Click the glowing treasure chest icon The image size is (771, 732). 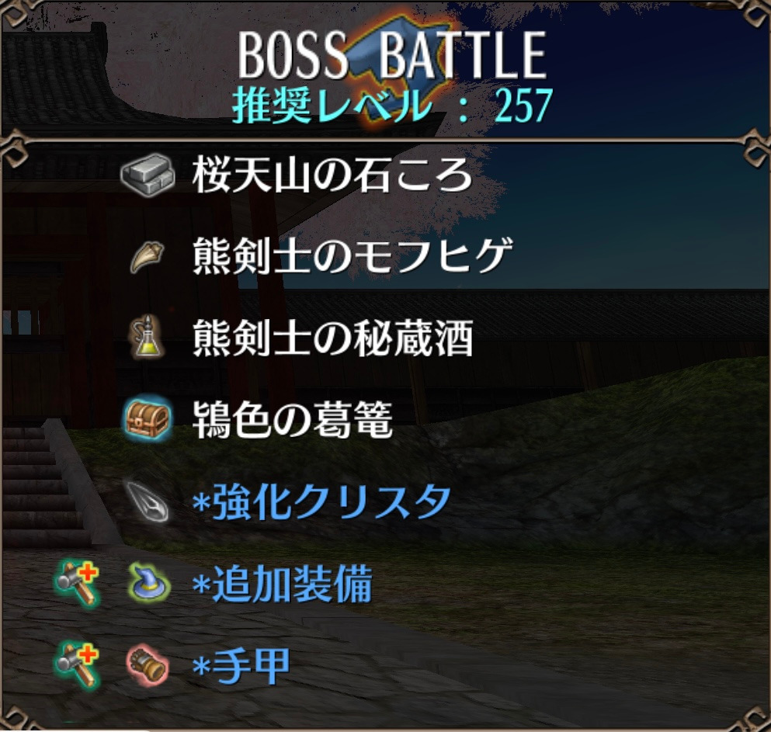[147, 419]
